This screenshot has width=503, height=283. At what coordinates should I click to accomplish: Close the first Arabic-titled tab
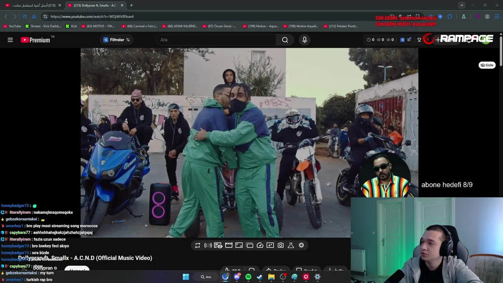(60, 6)
